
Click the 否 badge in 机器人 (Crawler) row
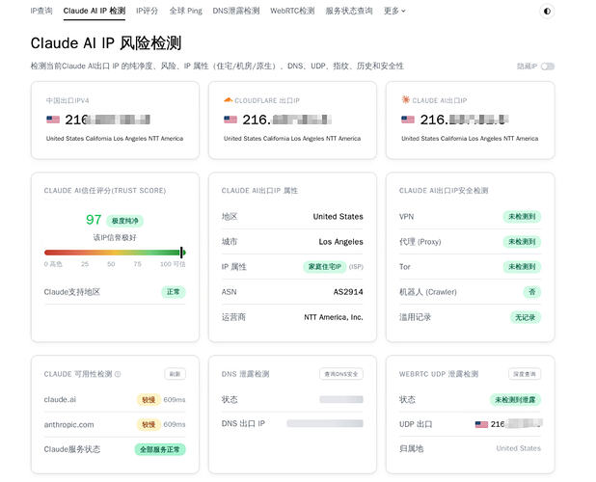tap(532, 292)
